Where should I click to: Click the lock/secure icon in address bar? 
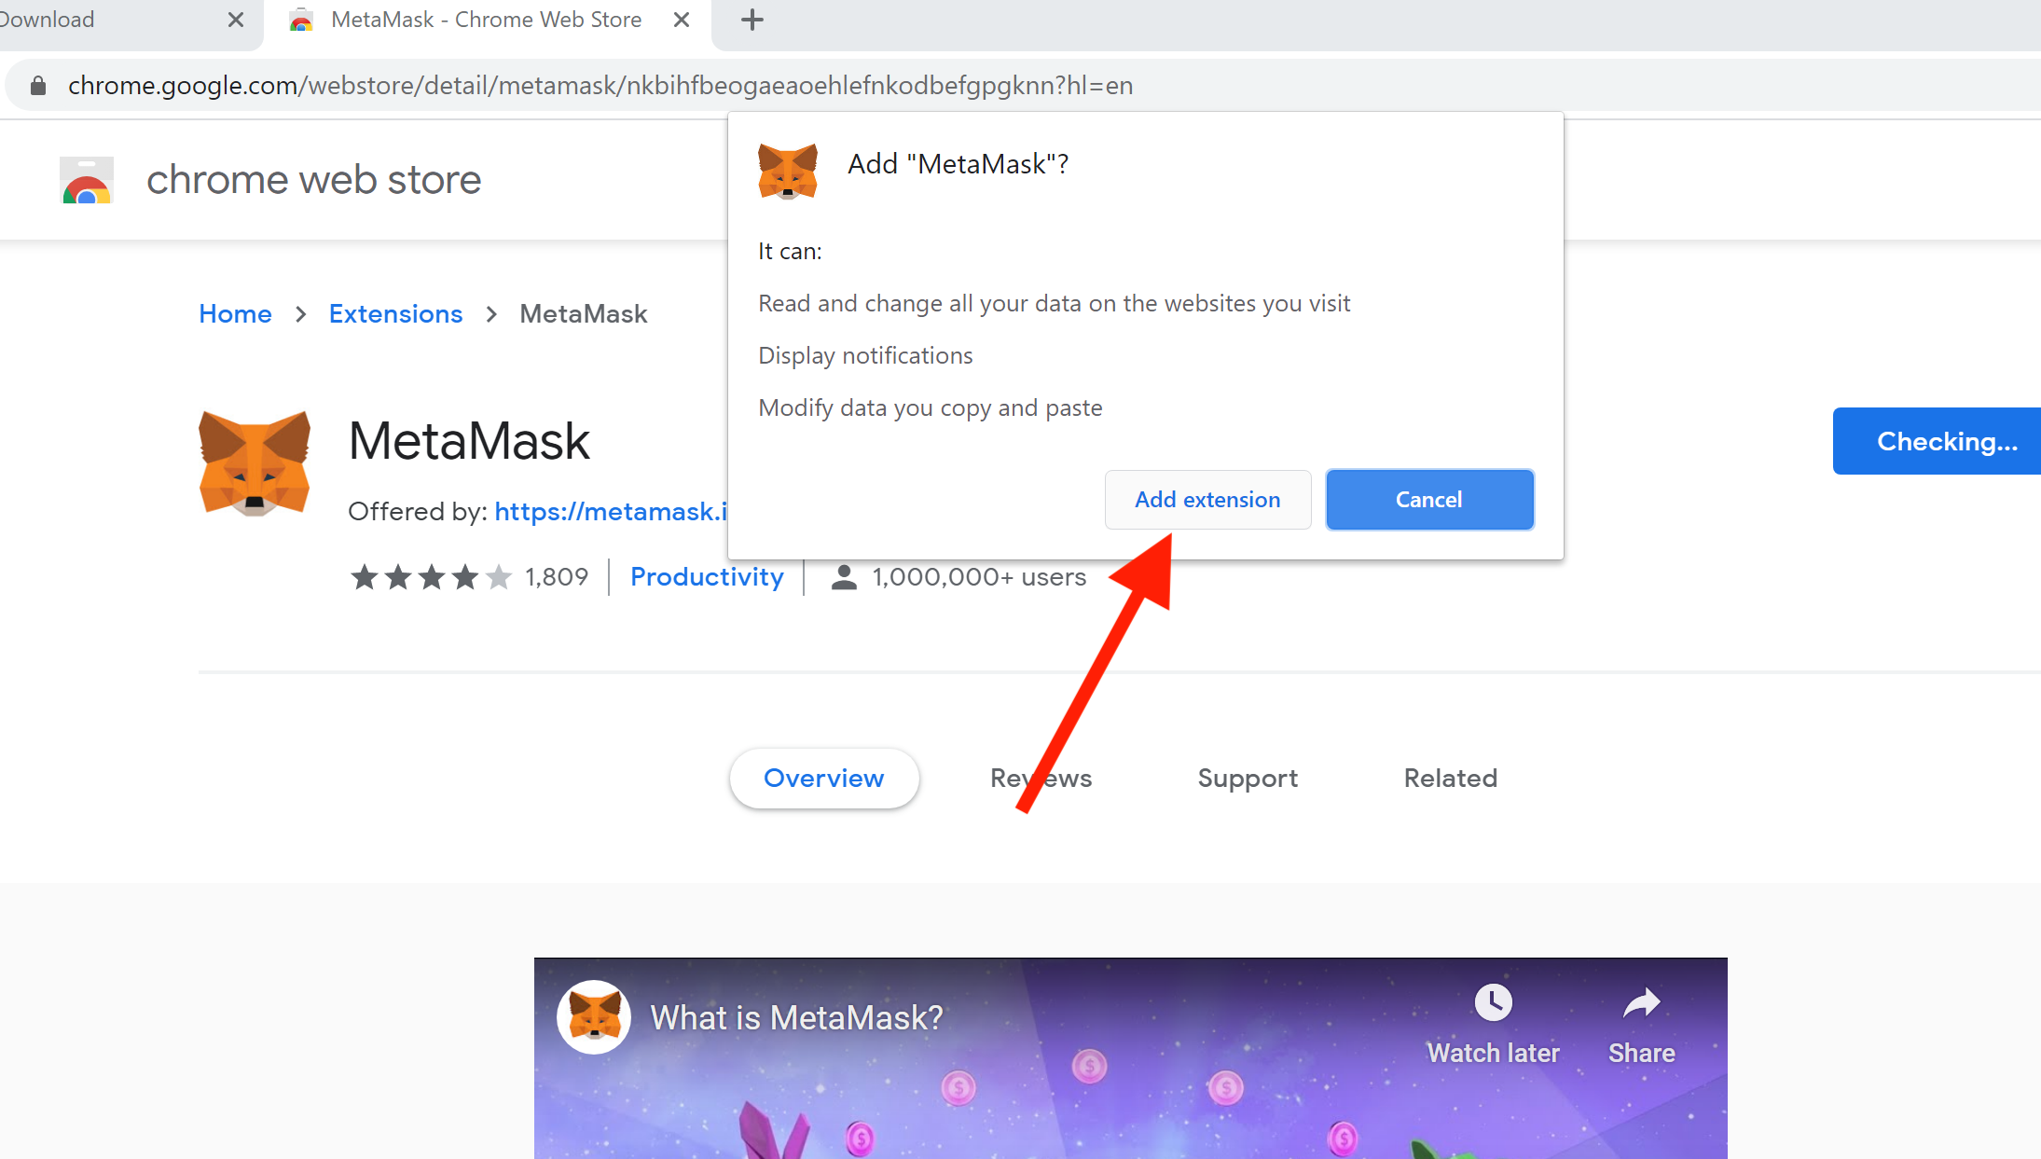34,84
